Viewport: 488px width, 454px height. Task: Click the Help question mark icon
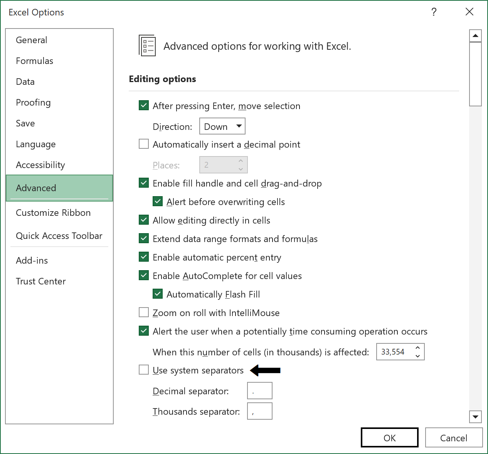pyautogui.click(x=434, y=12)
